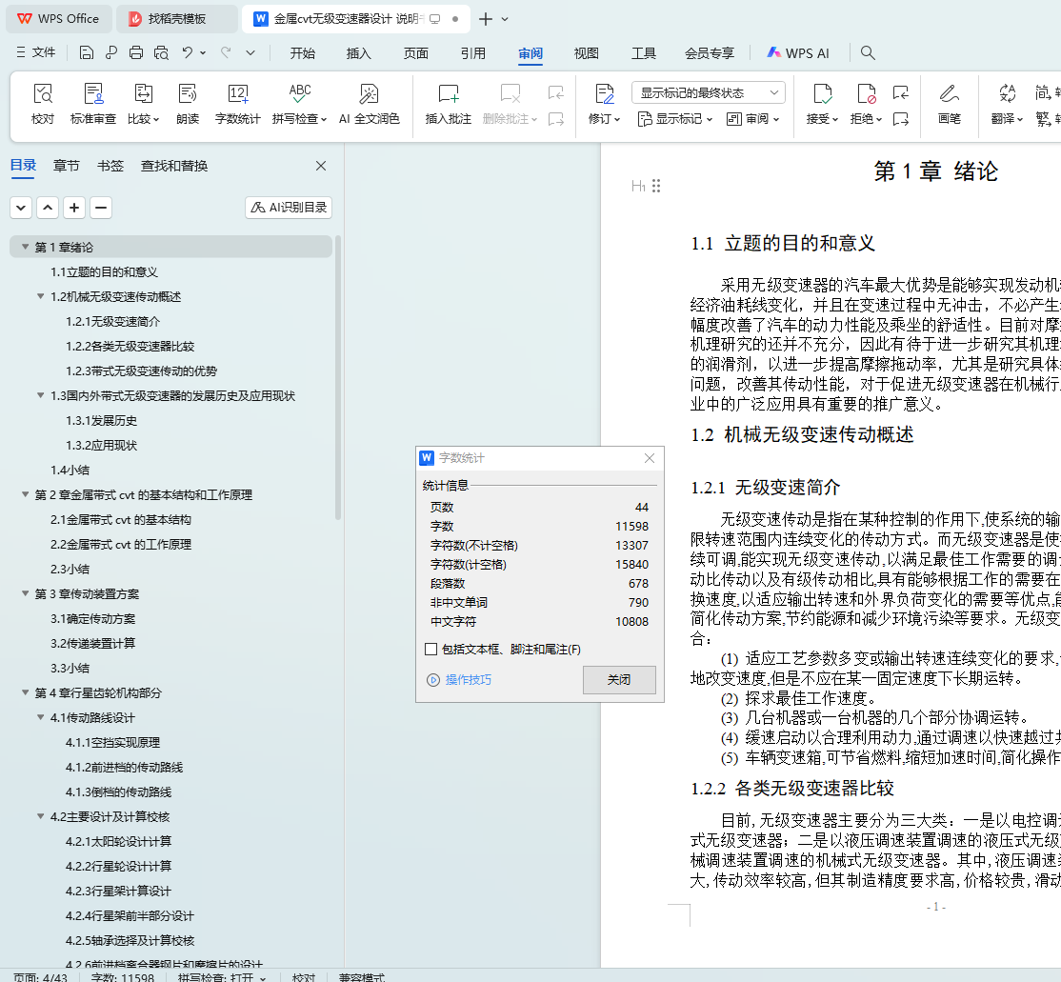1061x982 pixels.
Task: Click the save icon in quick toolbar
Action: click(87, 52)
